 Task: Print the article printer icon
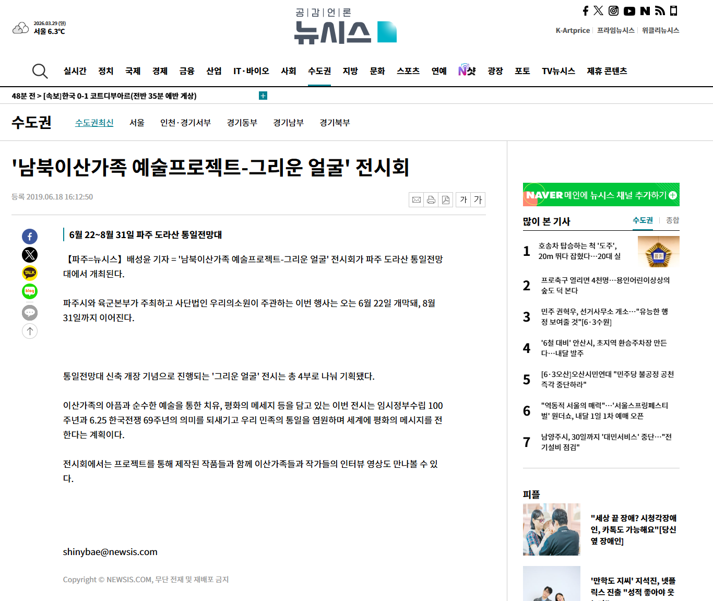point(431,200)
